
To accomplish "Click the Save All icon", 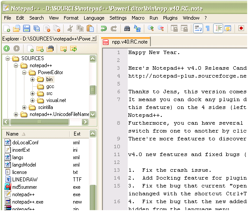I will pos(37,29).
